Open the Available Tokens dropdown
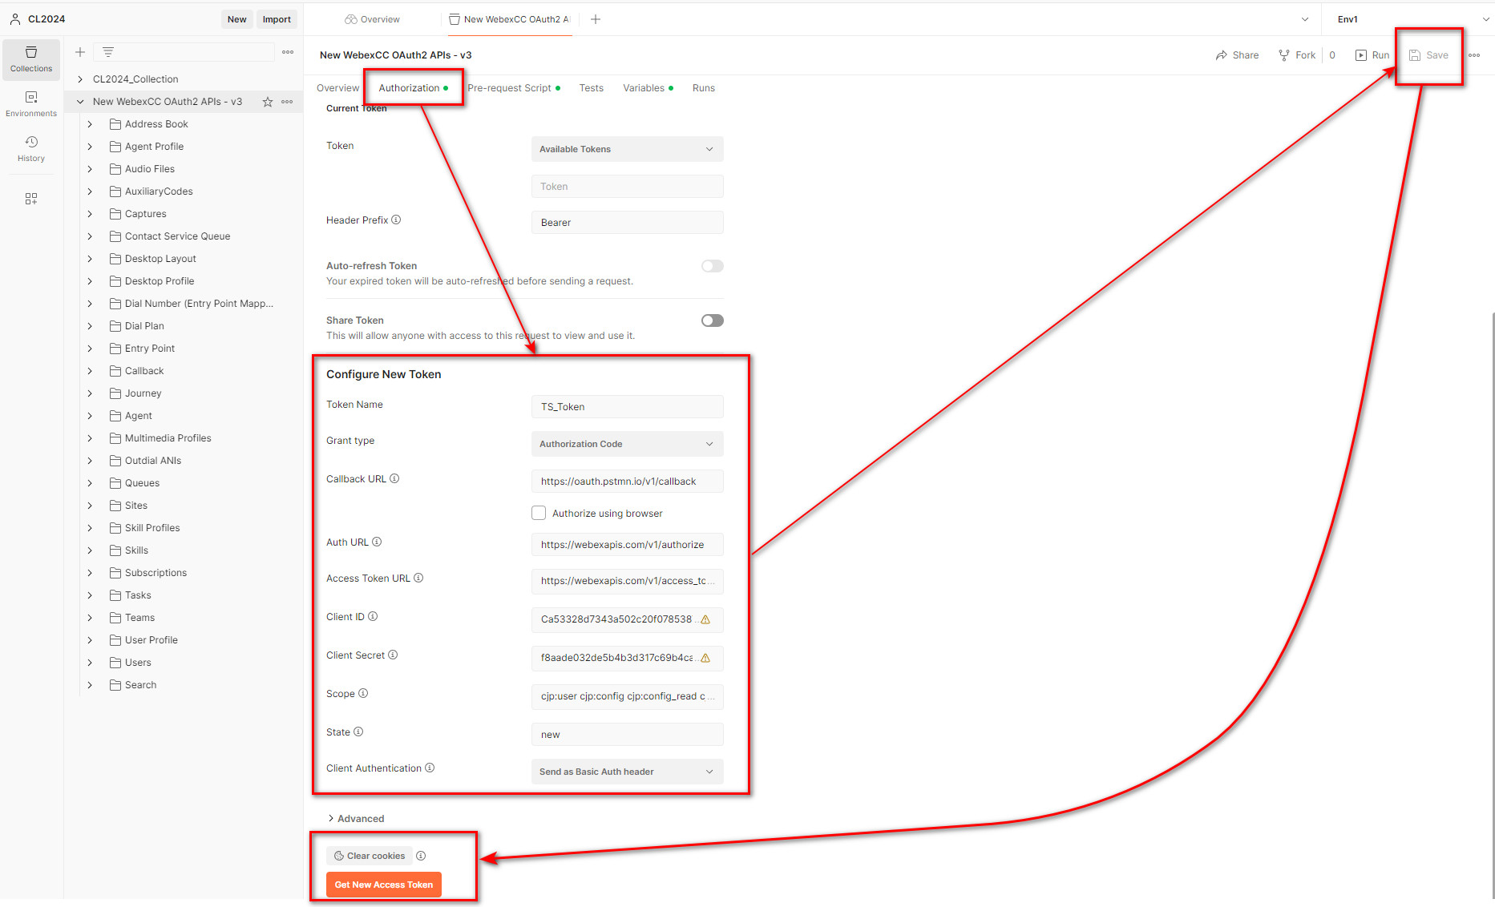 pos(627,149)
